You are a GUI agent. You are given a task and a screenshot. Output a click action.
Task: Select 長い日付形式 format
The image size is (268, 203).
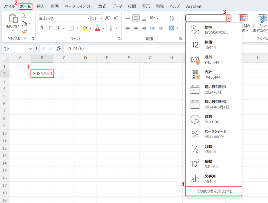pyautogui.click(x=214, y=104)
